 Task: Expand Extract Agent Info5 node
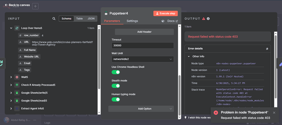[x=11, y=108]
